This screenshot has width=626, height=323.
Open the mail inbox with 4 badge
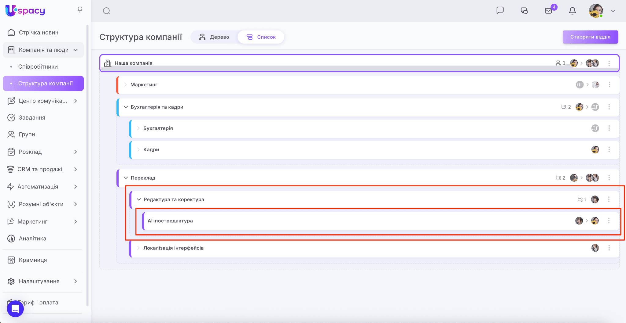[549, 11]
